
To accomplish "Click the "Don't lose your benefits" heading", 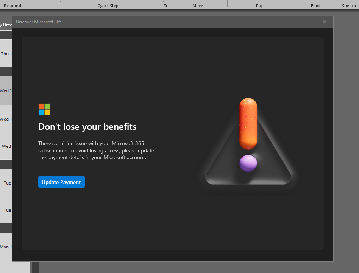I will [87, 127].
